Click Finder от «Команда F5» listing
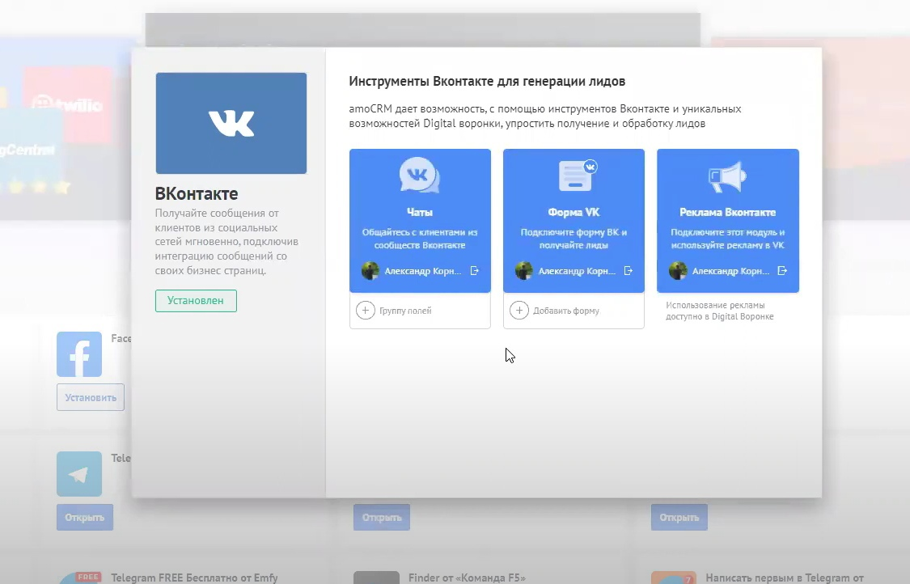Screen dimensions: 910x584 pos(467,578)
